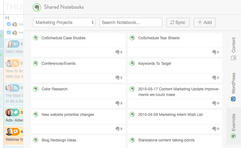The image size is (241, 148).
Task: Click Evernote icon on Blog Redesign Ideas card
Action: [x=36, y=140]
